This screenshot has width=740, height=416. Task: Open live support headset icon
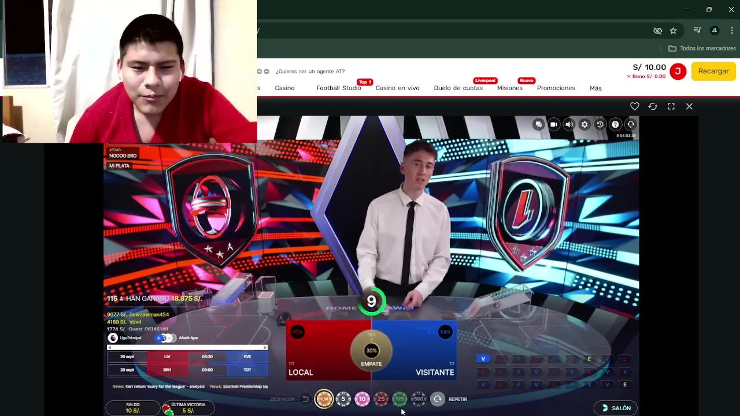tap(631, 124)
